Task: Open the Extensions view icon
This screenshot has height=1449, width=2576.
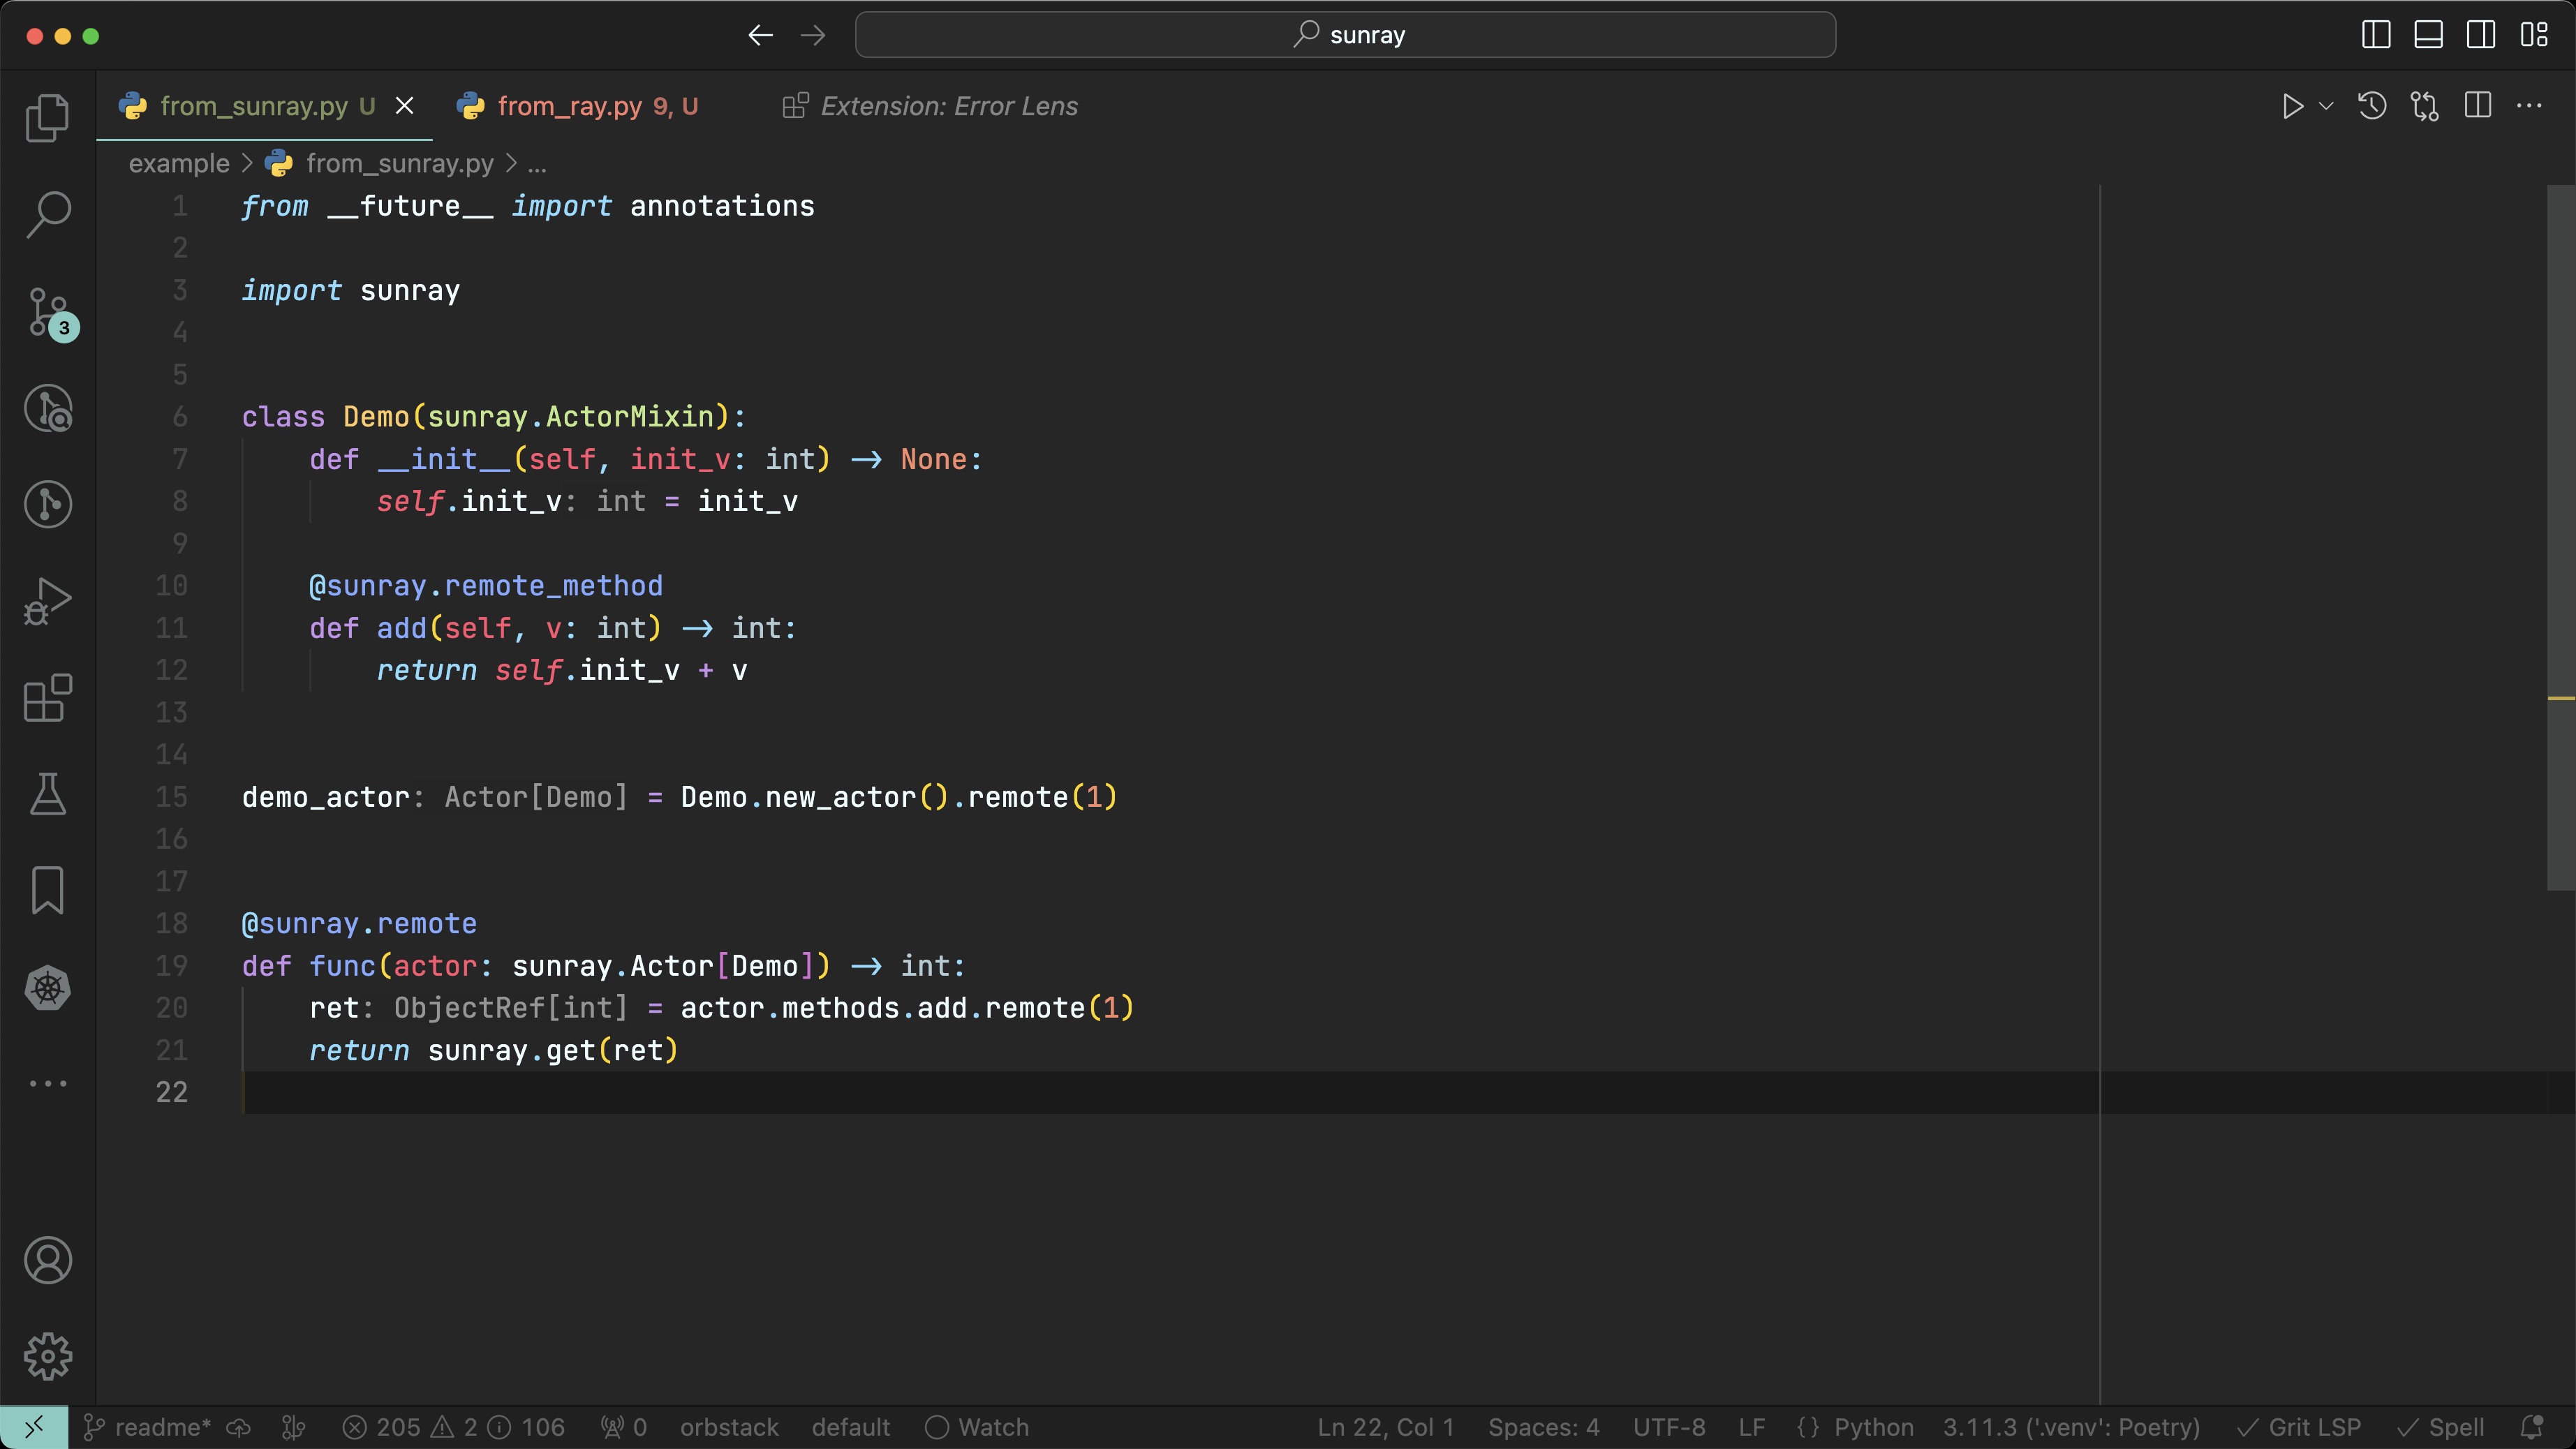Action: point(47,698)
